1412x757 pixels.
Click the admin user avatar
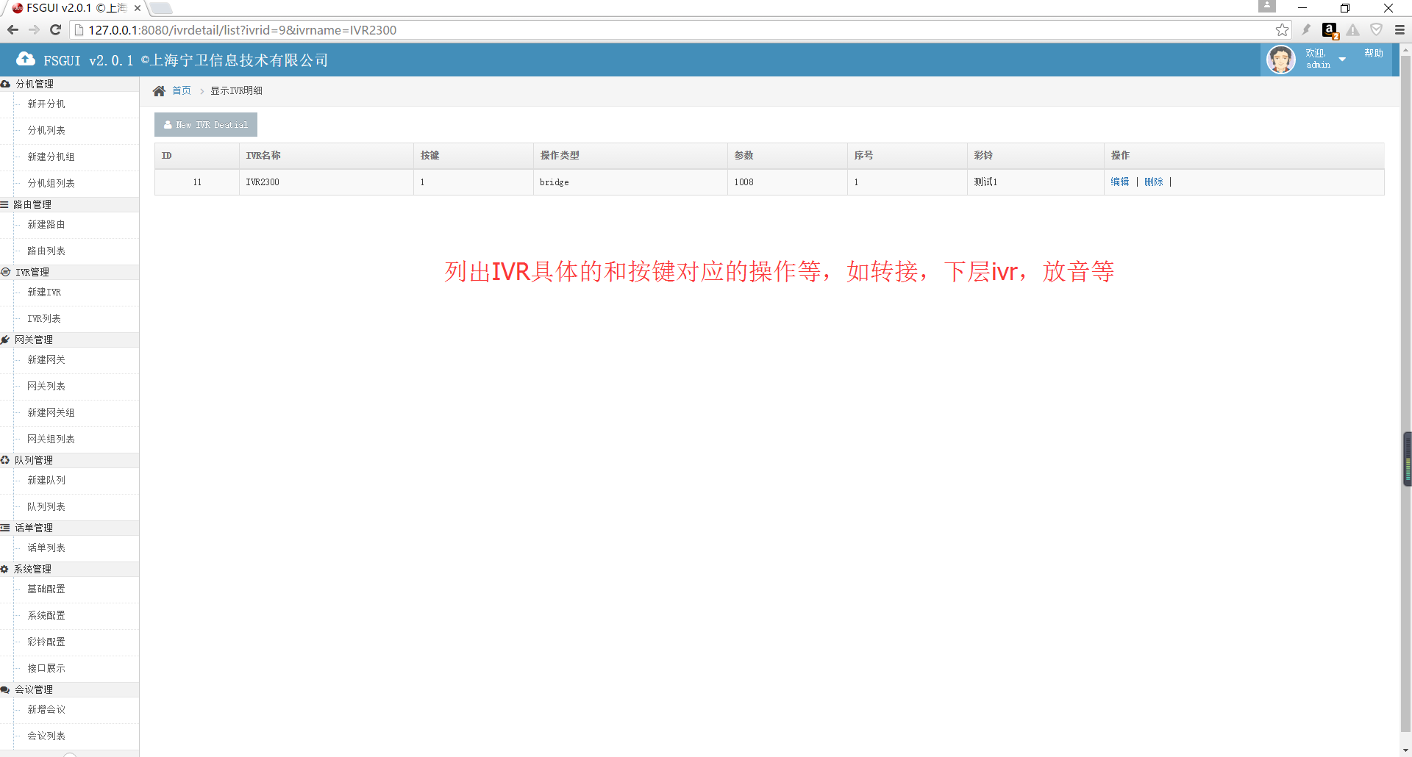coord(1280,60)
